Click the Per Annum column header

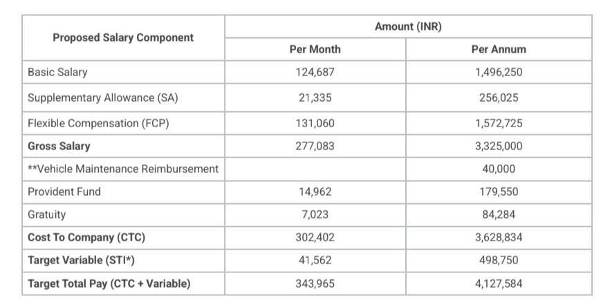pyautogui.click(x=499, y=49)
